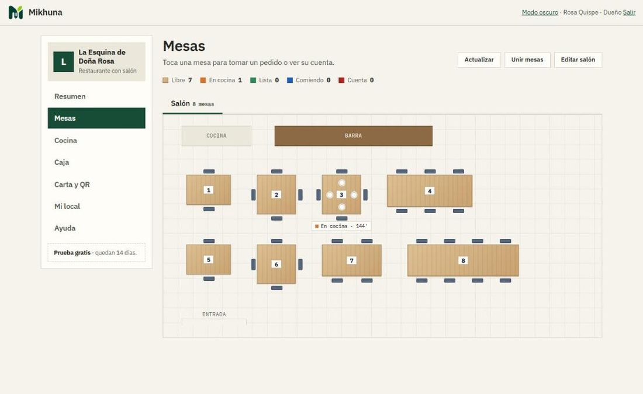Viewport: 643px width, 394px height.
Task: Open large table 8
Action: coord(463,260)
